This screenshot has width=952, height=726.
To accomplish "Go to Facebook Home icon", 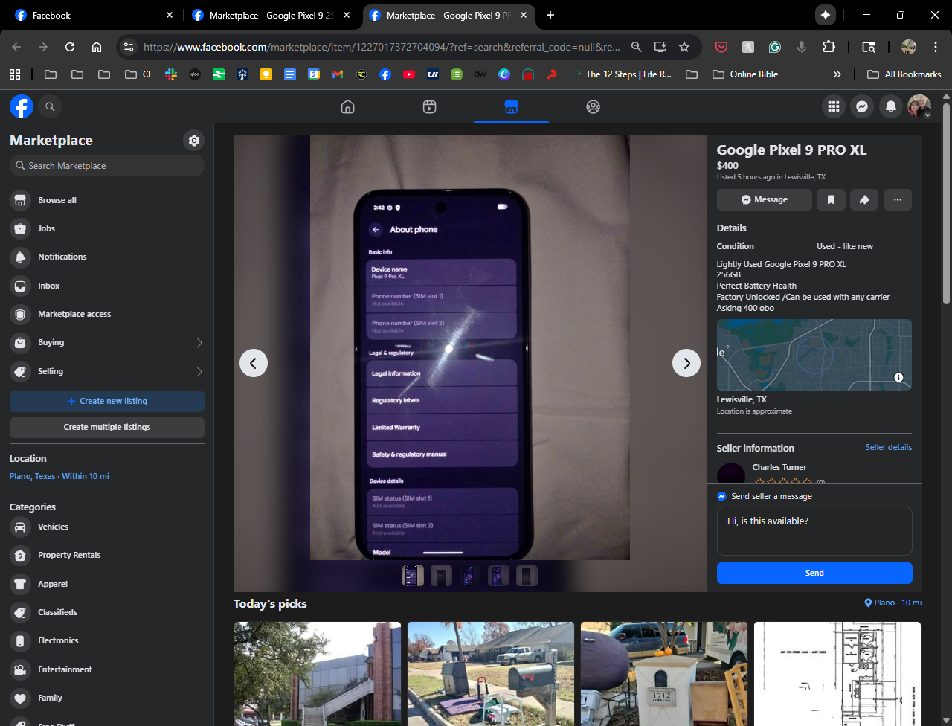I will tap(347, 107).
